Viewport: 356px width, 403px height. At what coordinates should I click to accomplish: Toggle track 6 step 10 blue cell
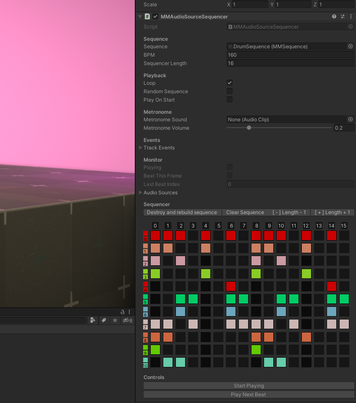(x=281, y=311)
